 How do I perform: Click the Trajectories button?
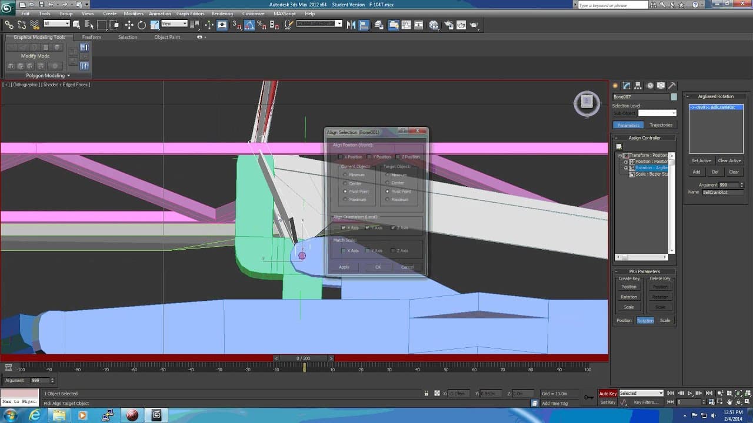point(661,125)
